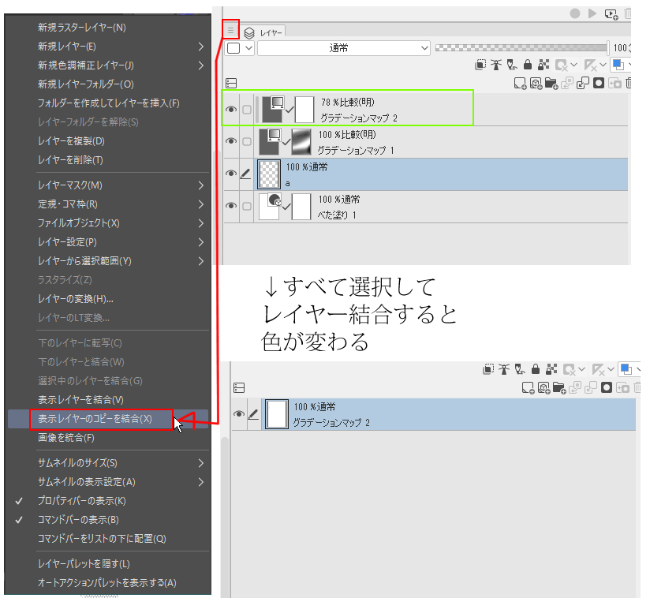Click create layer mask icon in upper panel

(599, 82)
